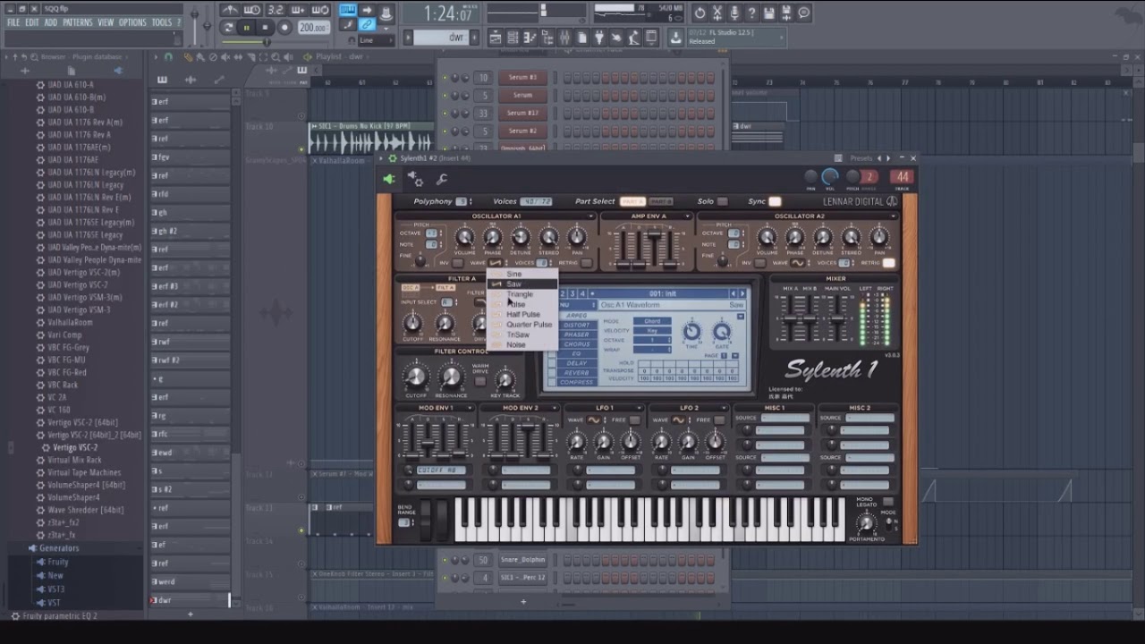Viewport: 1145px width, 644px height.
Task: Toggle pattern/song mode button
Action: [228, 28]
